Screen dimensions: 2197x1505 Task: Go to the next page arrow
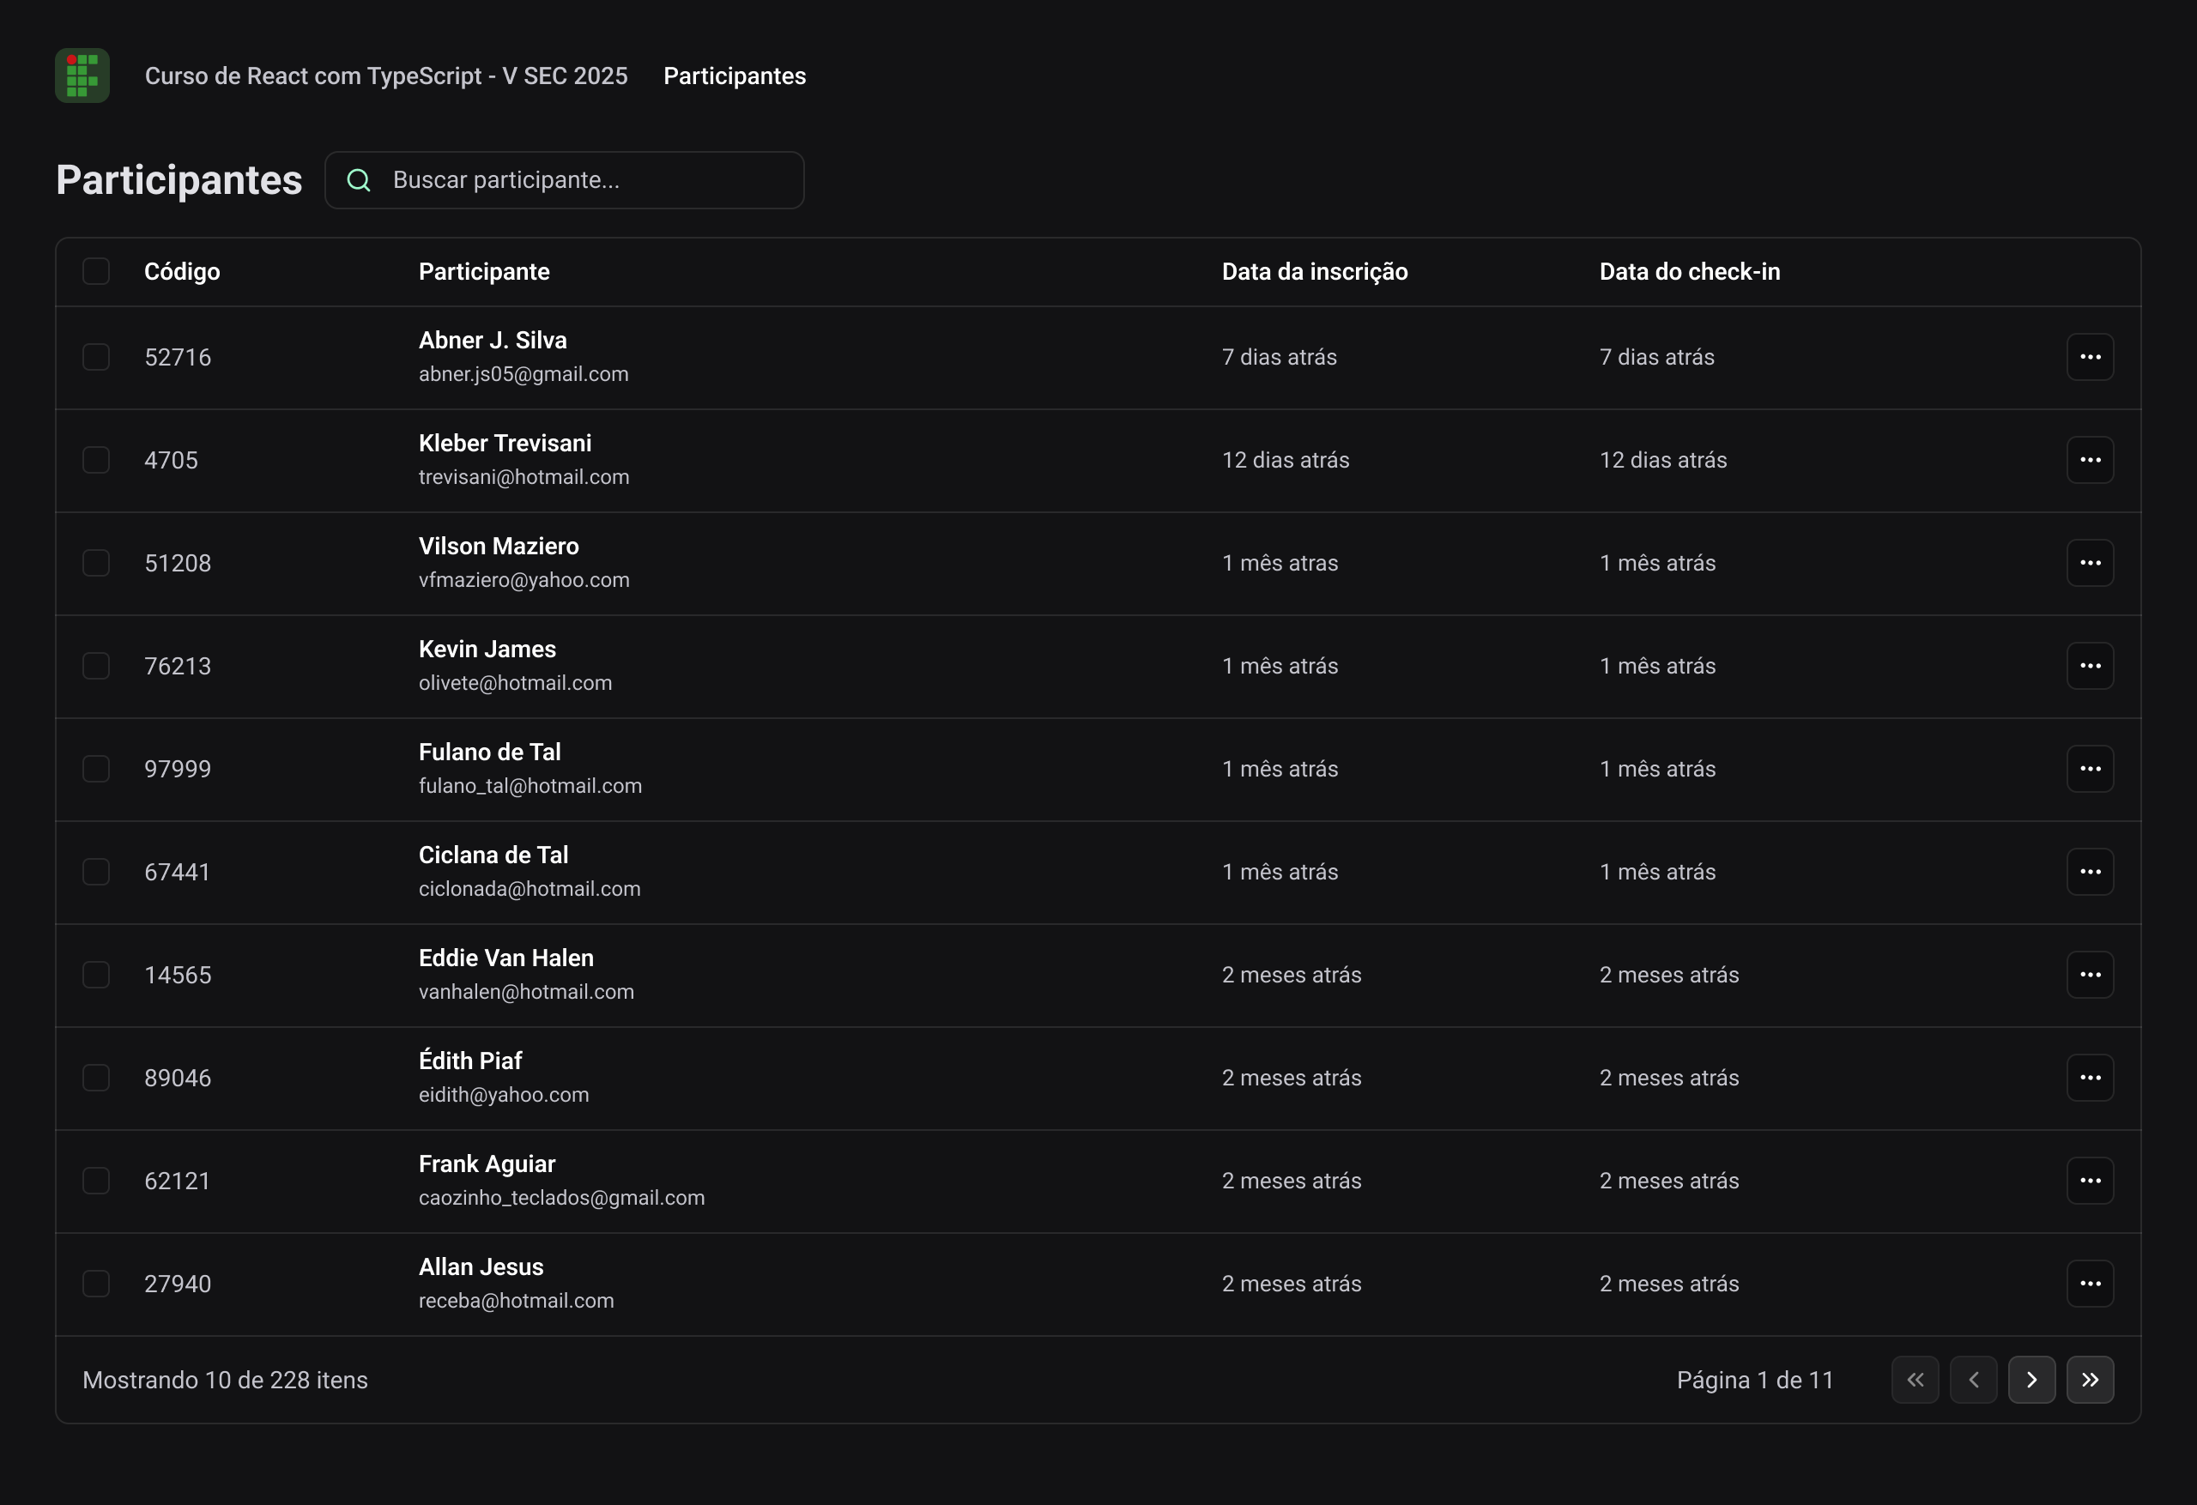tap(2031, 1381)
